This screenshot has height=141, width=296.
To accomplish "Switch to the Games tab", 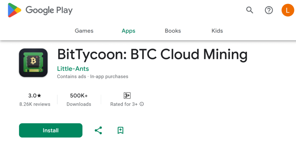I will (84, 31).
